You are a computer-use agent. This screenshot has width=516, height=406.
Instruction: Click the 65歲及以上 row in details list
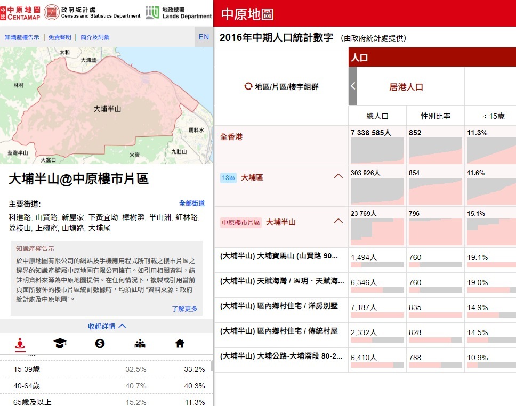click(106, 402)
